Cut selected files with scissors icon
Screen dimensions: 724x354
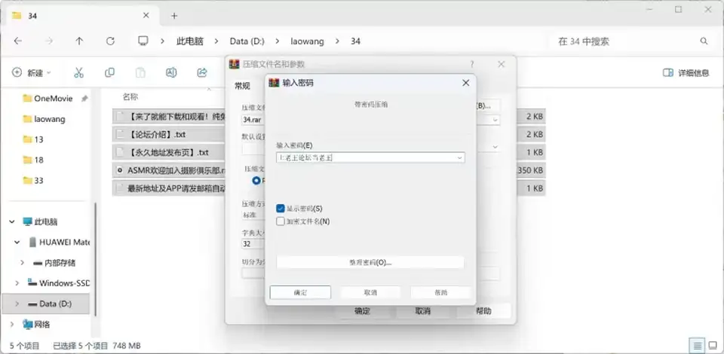[78, 72]
